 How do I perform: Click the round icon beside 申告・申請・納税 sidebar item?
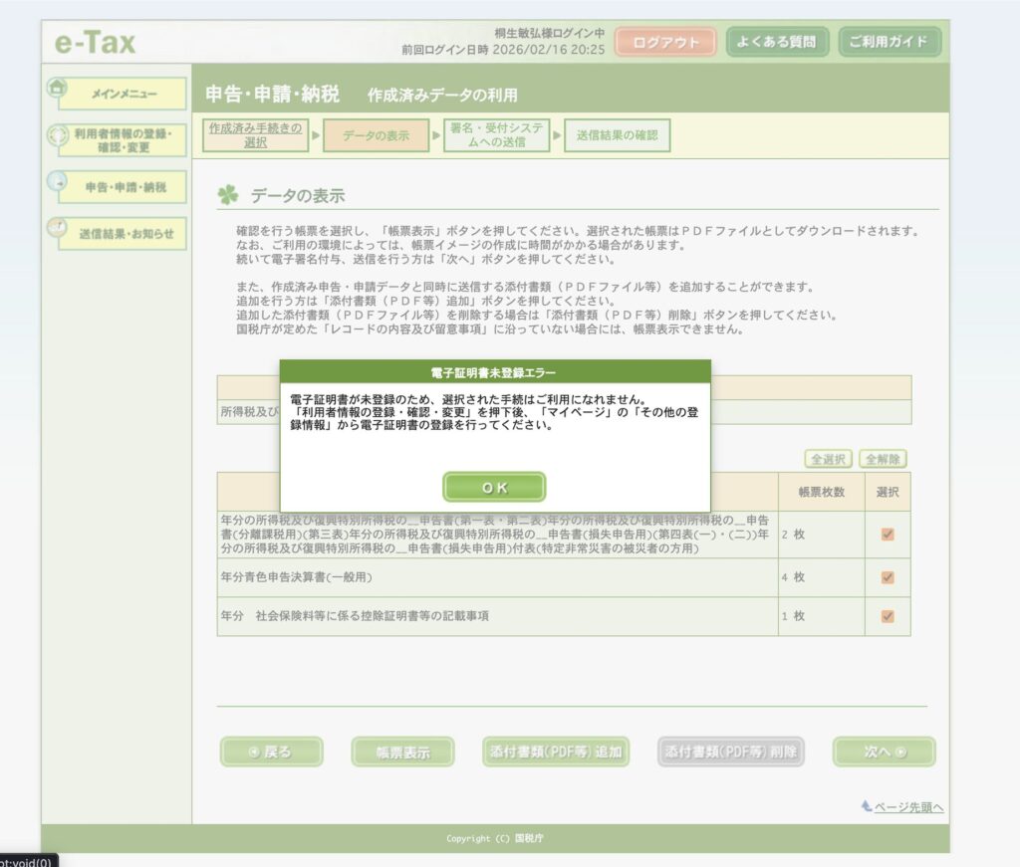[x=57, y=182]
